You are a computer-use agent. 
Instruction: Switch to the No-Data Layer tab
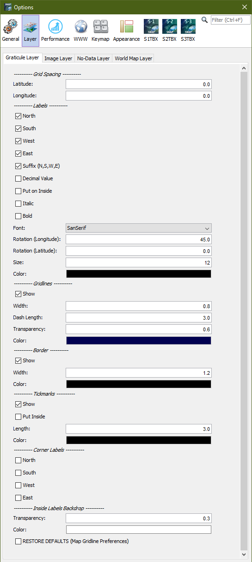click(x=93, y=58)
